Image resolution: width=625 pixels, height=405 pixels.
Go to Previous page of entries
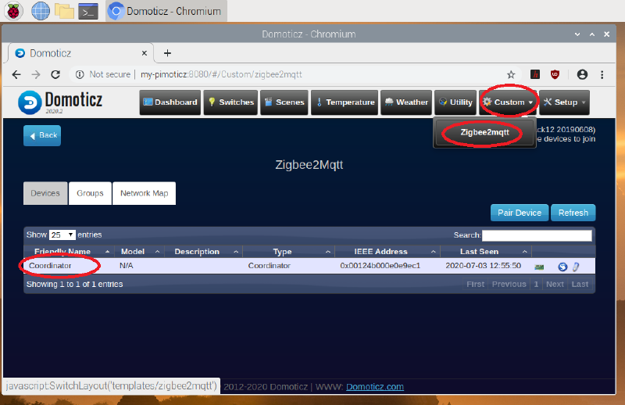coord(509,284)
